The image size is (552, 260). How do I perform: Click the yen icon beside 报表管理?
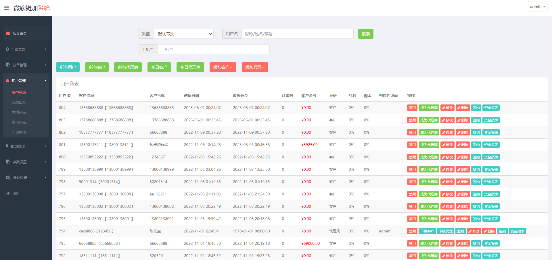tap(7, 146)
